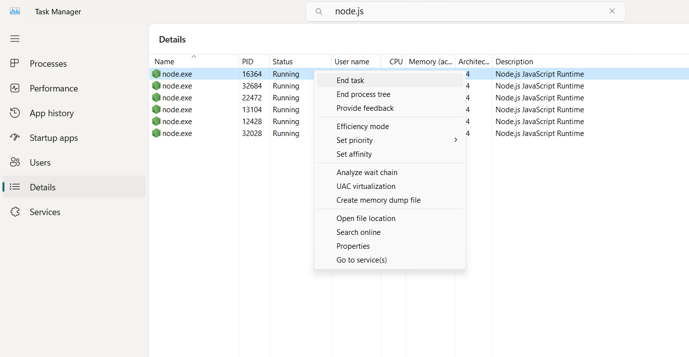Expand the Set priority submenu arrow
Screen dimensions: 689x357
[455, 140]
